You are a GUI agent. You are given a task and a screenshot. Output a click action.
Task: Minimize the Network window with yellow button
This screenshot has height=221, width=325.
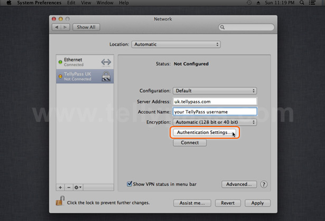click(61, 19)
